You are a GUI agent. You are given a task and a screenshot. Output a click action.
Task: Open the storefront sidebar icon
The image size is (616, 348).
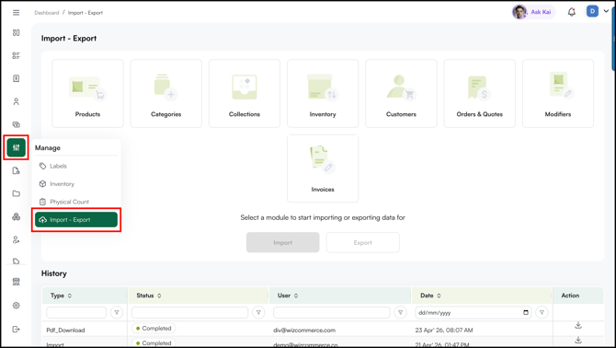tap(17, 282)
